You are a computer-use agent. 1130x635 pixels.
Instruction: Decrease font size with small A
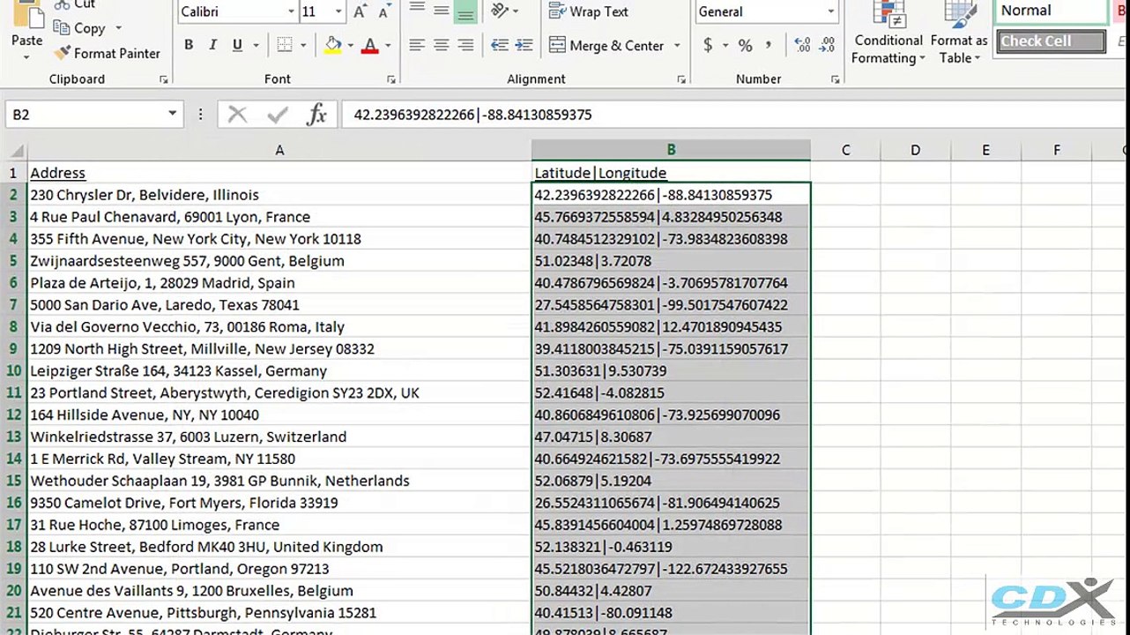point(383,11)
